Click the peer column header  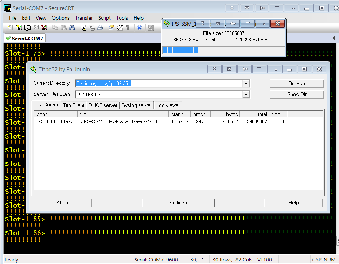tap(56, 114)
